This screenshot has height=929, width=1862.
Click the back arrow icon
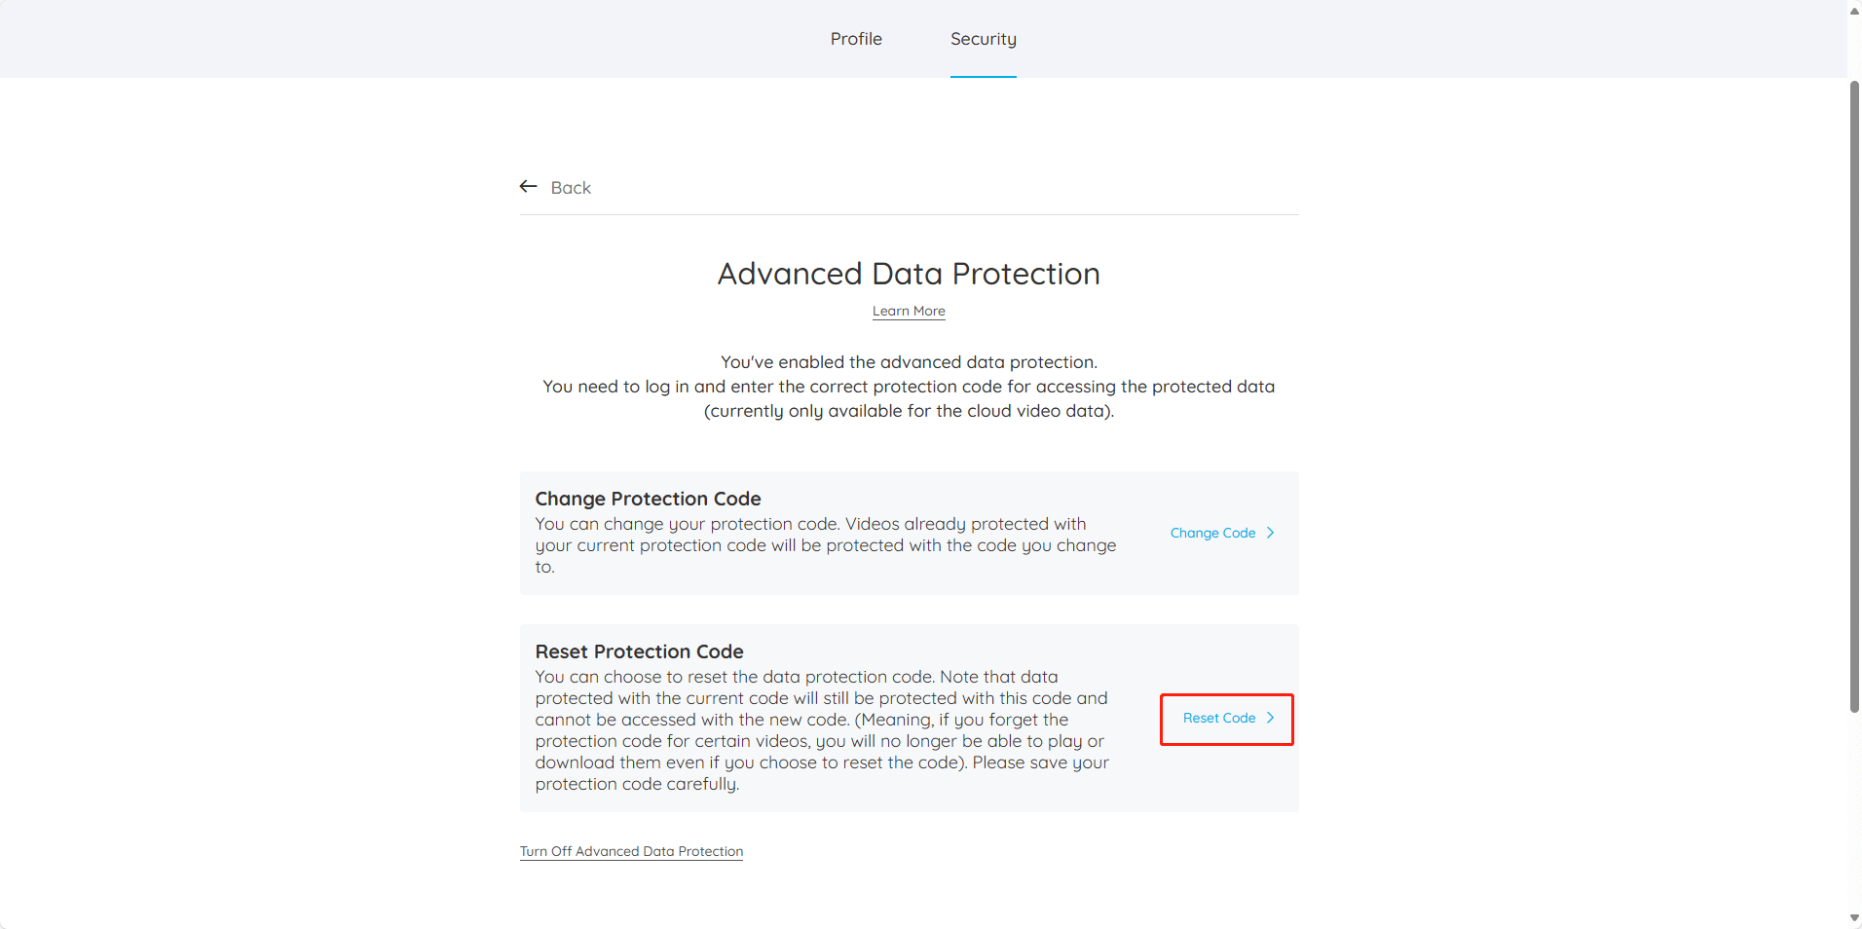pyautogui.click(x=529, y=186)
